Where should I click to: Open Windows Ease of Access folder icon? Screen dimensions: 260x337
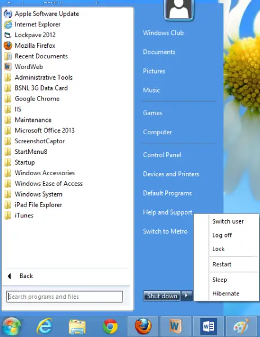[8, 184]
